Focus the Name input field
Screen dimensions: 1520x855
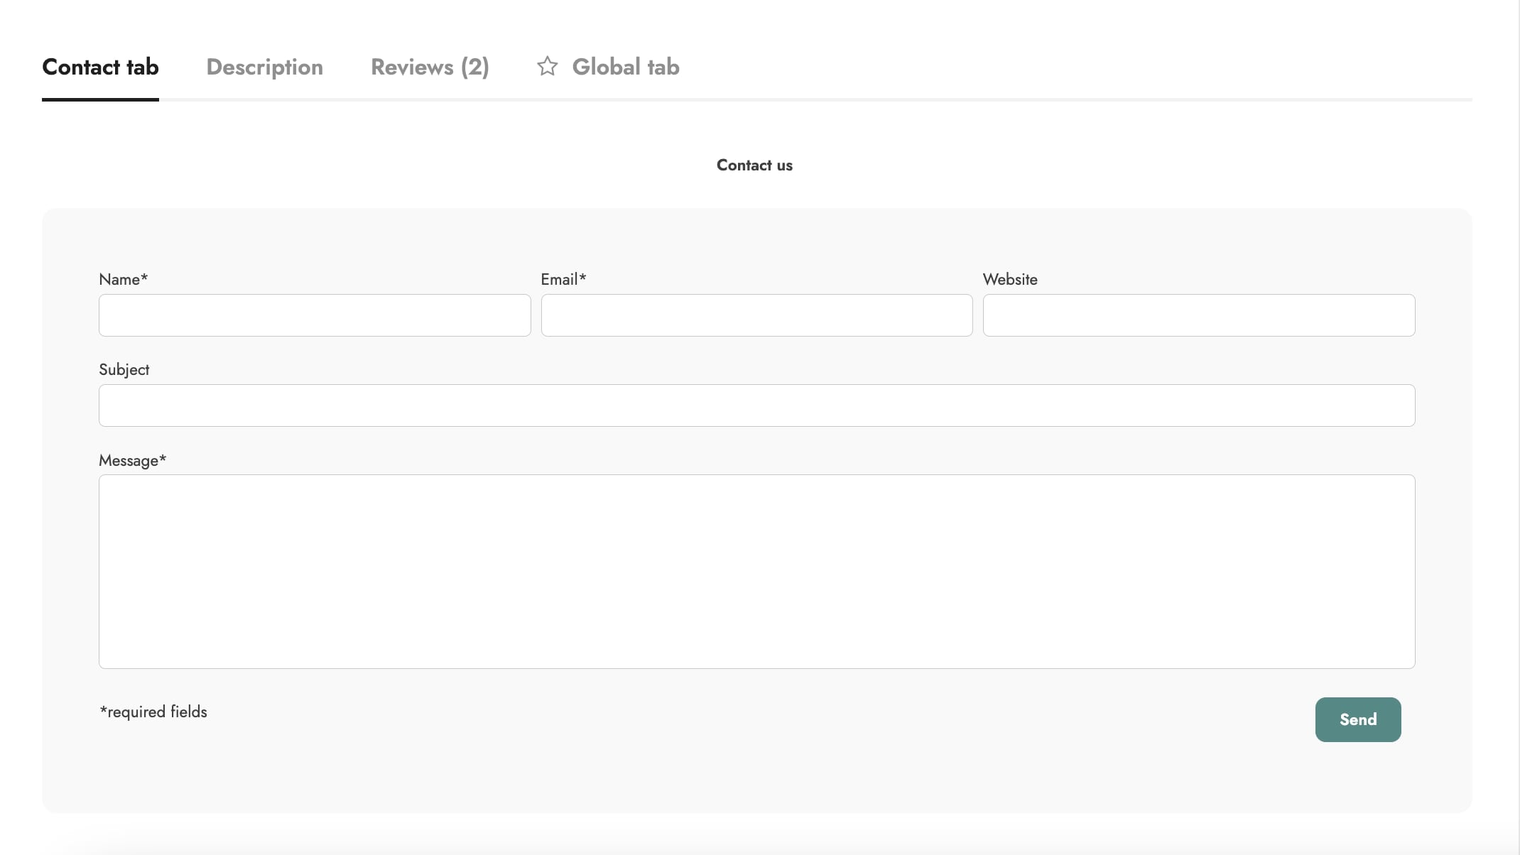click(x=315, y=315)
